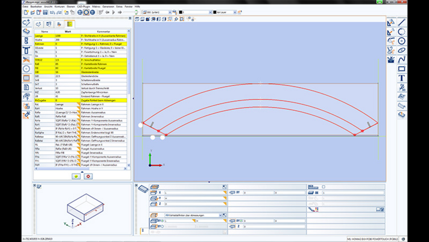The image size is (429, 242).
Task: Click the save diskette icon
Action: point(45,12)
